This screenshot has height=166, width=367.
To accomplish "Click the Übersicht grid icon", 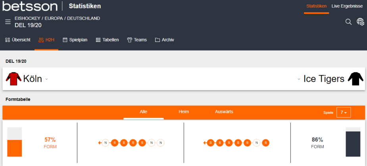I will tap(8, 40).
